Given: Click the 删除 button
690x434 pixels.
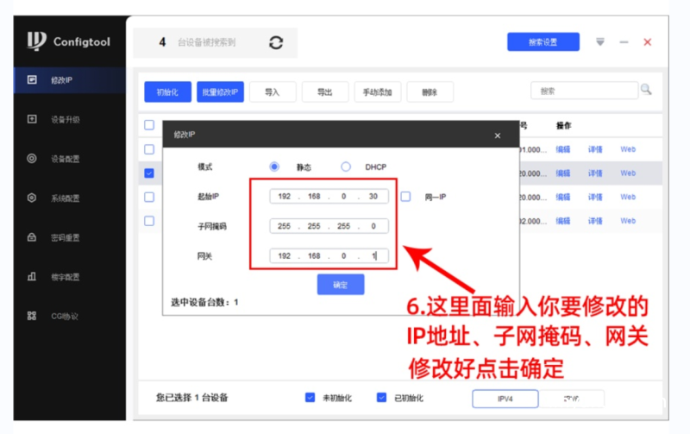Looking at the screenshot, I should click(430, 92).
